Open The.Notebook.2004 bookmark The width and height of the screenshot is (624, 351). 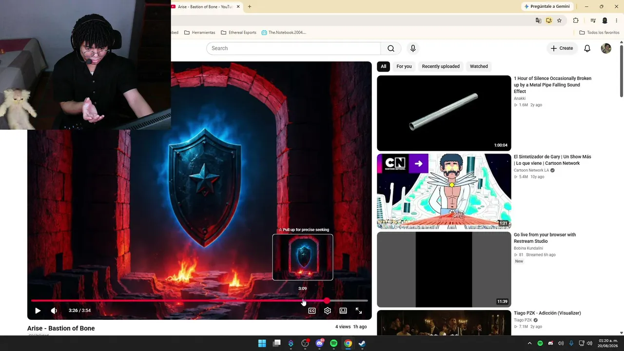[284, 33]
